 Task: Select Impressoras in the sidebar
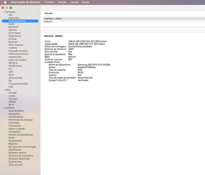click(x=15, y=57)
